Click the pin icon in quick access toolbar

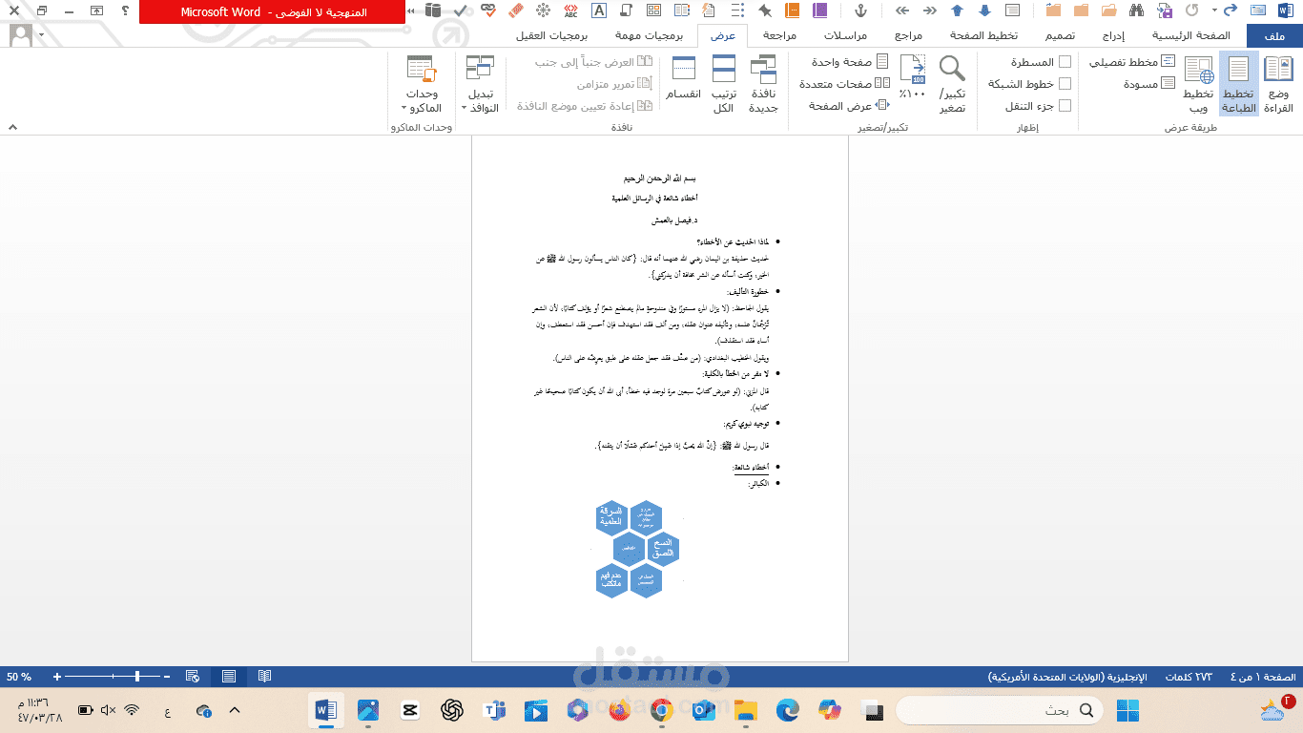pos(765,10)
